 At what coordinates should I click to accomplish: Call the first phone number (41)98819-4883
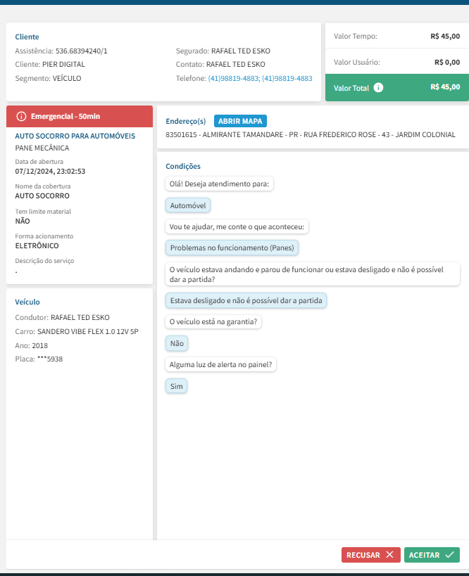(x=234, y=78)
